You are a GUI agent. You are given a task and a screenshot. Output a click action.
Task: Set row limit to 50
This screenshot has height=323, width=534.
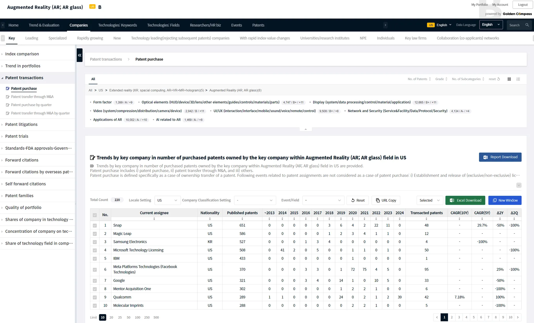point(129,317)
